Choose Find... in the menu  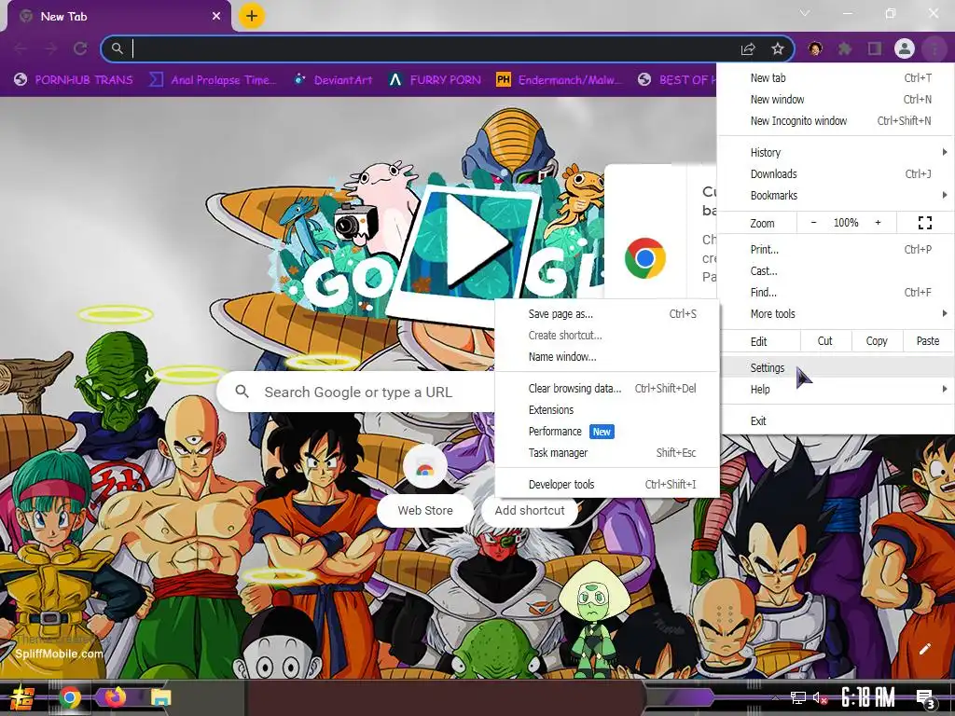click(836, 292)
